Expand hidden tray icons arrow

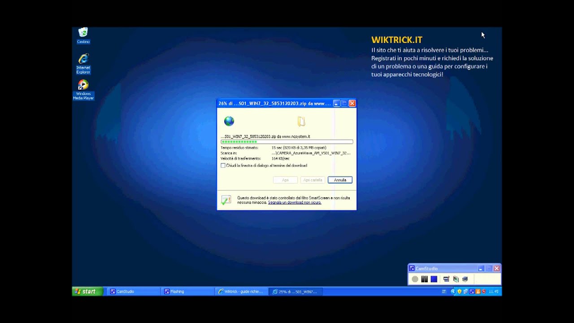point(453,292)
